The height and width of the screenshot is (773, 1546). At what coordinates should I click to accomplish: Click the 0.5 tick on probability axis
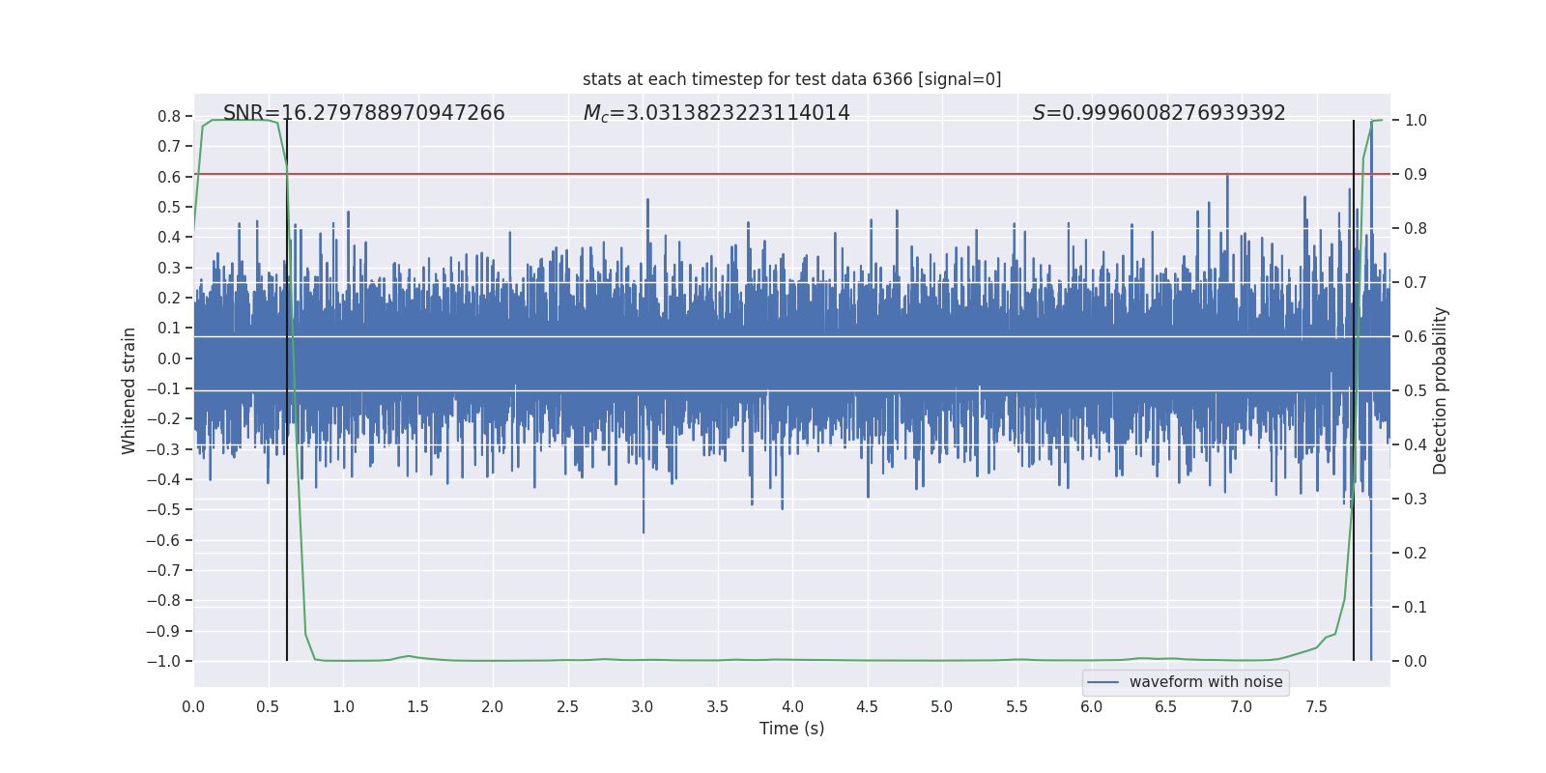tap(1416, 391)
